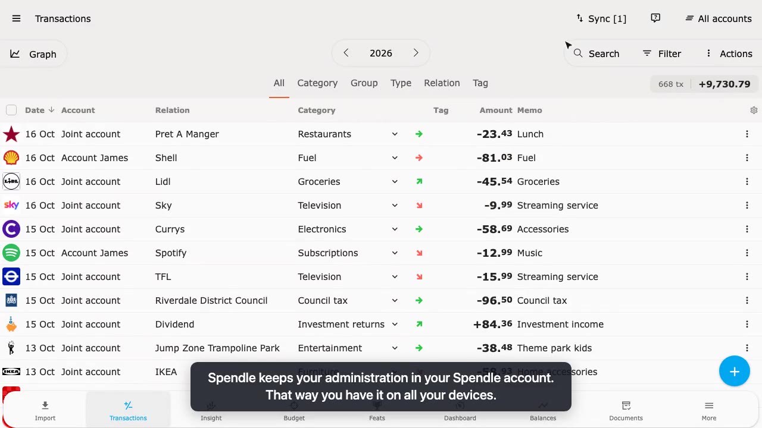Switch to the Category tab
The width and height of the screenshot is (762, 428).
coord(317,83)
